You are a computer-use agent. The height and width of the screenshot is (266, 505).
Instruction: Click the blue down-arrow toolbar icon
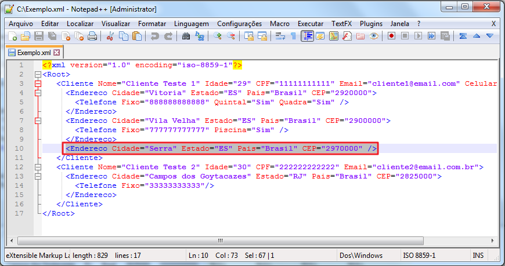click(x=490, y=36)
